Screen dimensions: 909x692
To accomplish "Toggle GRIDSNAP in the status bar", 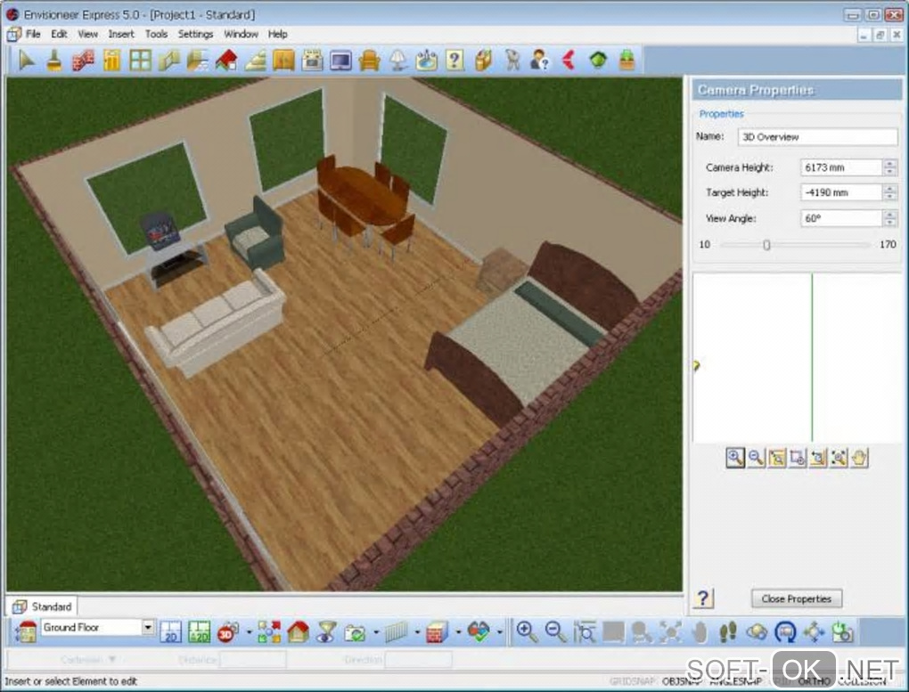I will pyautogui.click(x=633, y=681).
